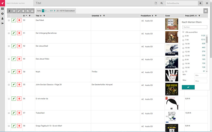Click the print icon in the table toolbar
Image resolution: width=212 pixels, height=132 pixels.
point(32,11)
